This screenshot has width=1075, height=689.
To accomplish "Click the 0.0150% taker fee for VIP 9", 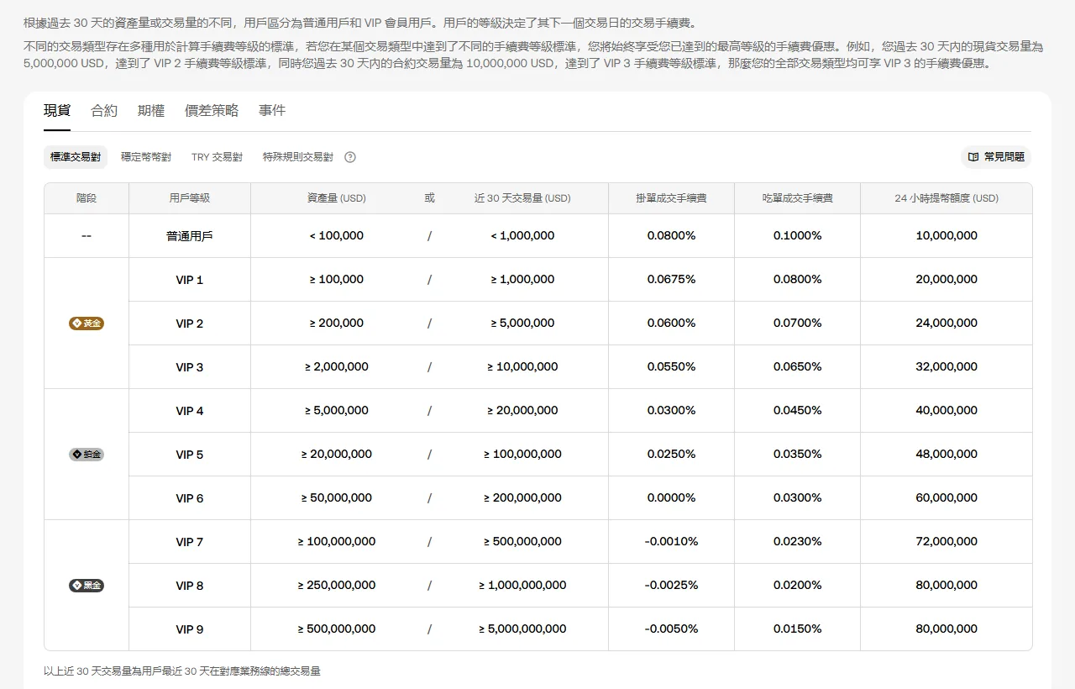I will [798, 629].
